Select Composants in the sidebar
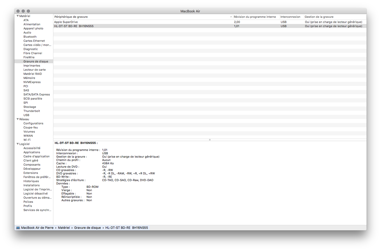 pos(32,165)
